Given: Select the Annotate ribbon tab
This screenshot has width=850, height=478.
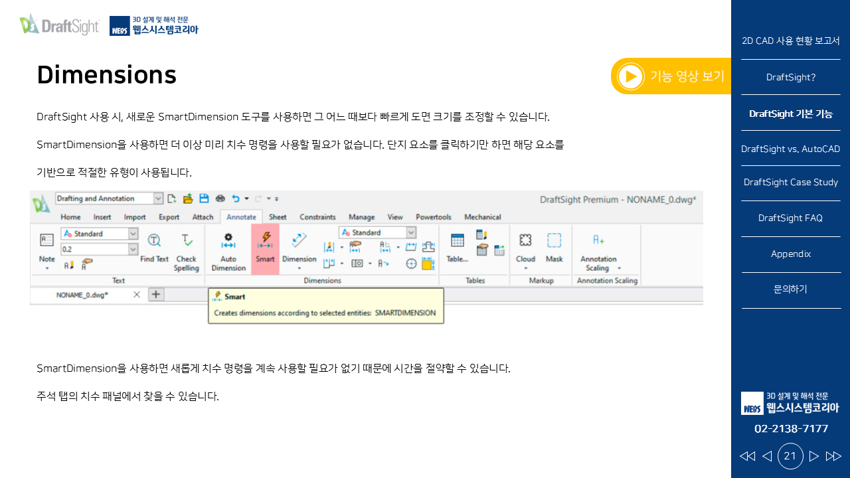Looking at the screenshot, I should (x=241, y=217).
